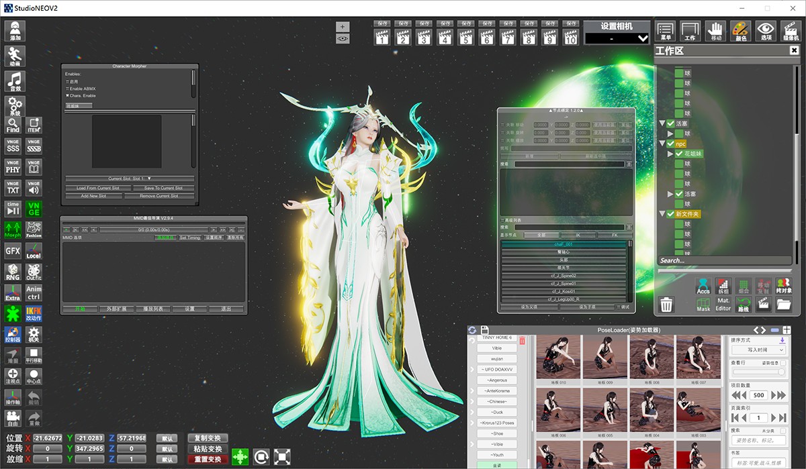Click the Save To Current Slot button

coord(163,188)
